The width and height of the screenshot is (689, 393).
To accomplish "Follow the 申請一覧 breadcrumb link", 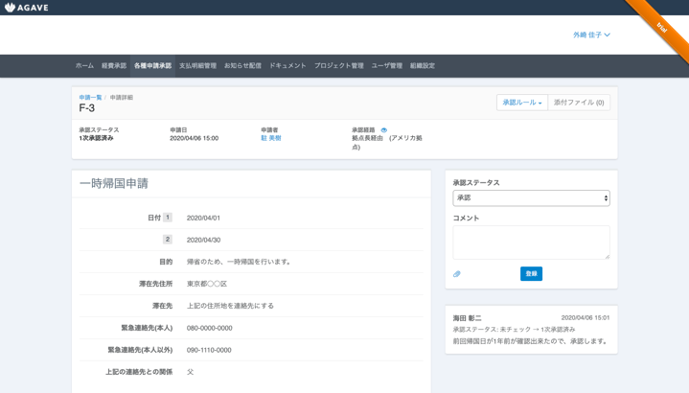I will coord(90,98).
